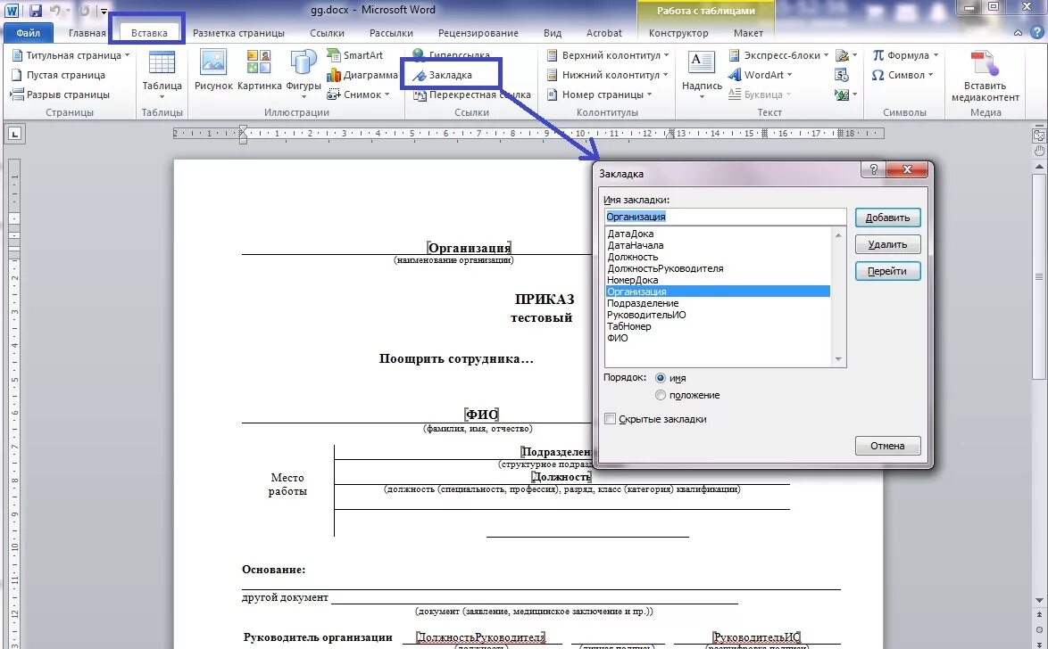Insert a chart with Диаграмма

click(362, 75)
